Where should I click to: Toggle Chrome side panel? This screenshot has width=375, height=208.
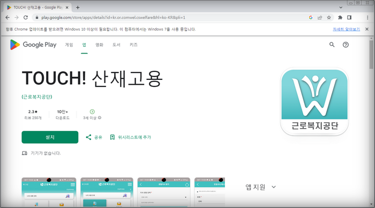(349, 18)
